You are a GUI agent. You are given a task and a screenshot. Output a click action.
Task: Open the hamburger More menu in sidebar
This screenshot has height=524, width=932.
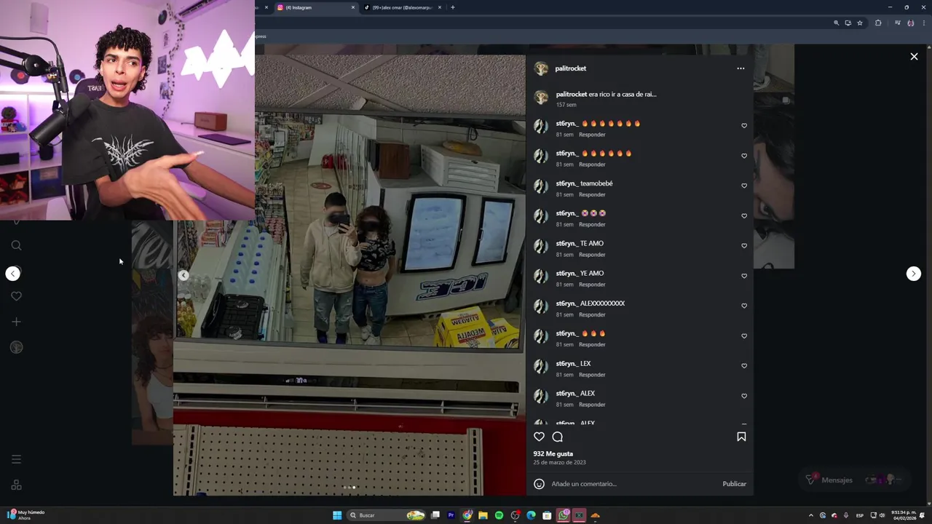pyautogui.click(x=16, y=459)
